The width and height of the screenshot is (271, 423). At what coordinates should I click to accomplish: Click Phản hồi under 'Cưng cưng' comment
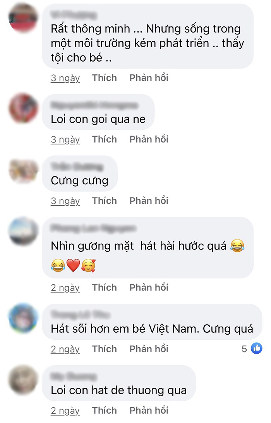[149, 201]
